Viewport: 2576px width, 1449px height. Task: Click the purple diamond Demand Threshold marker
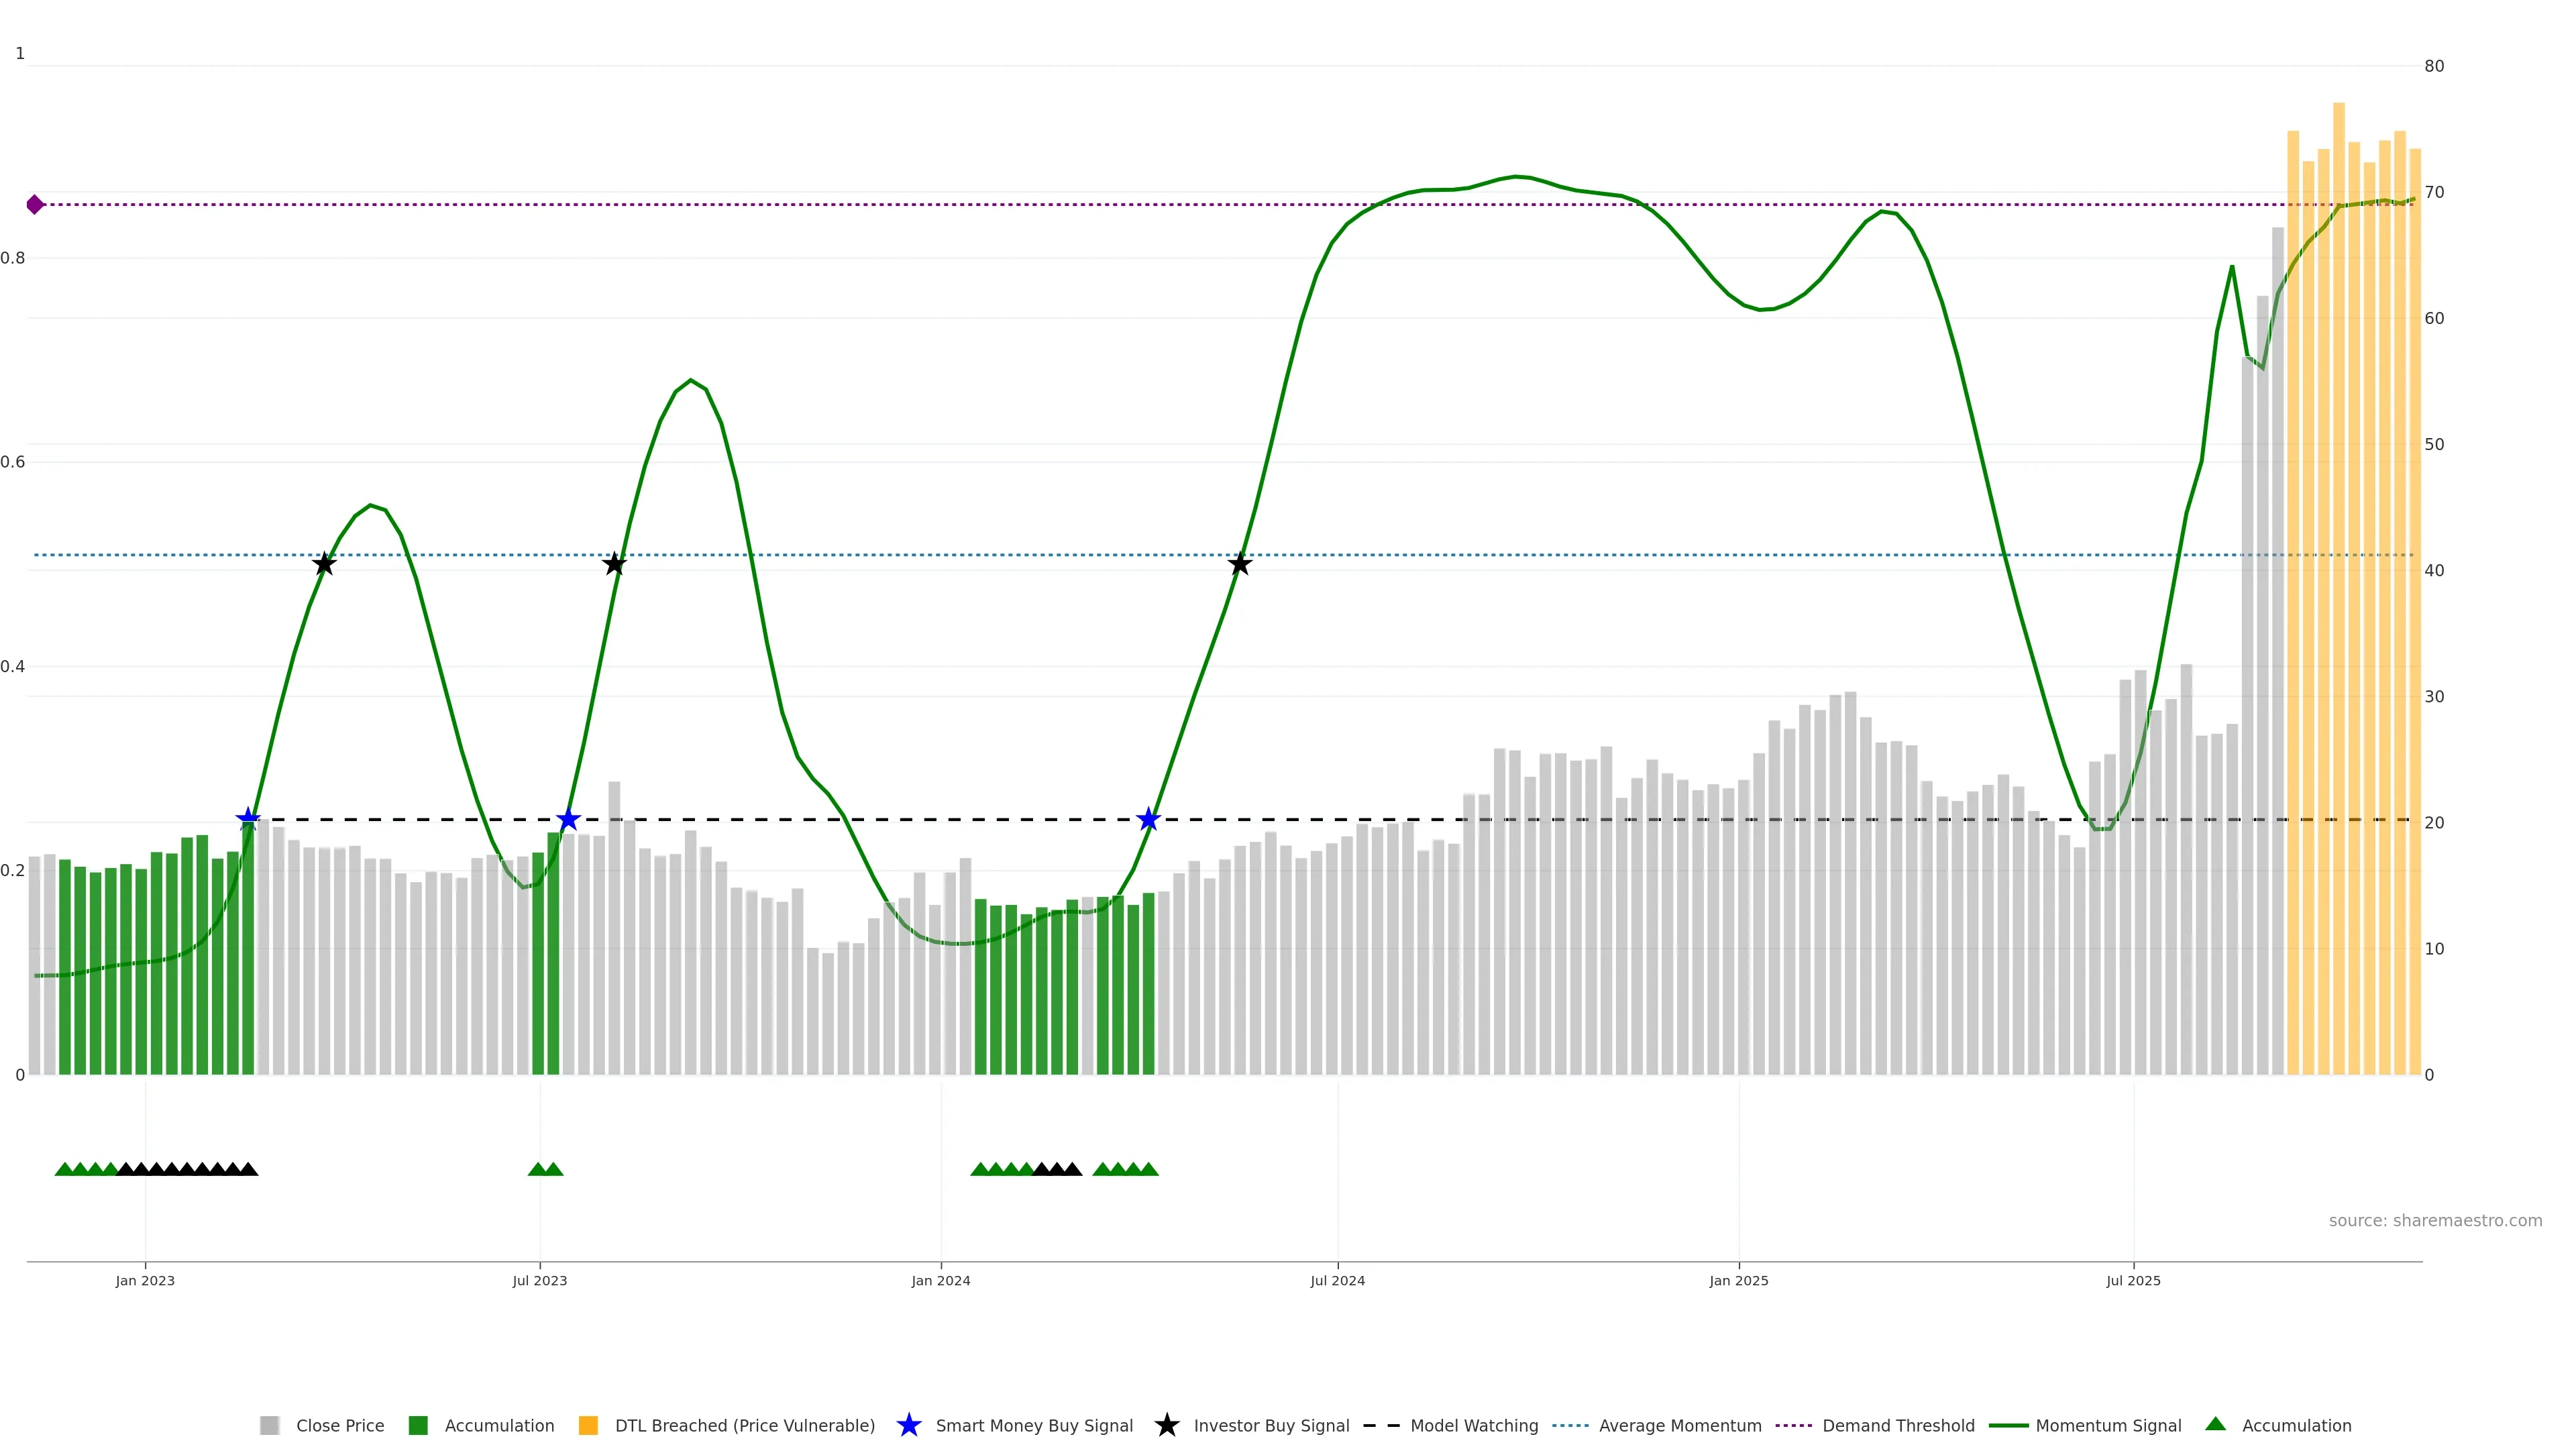point(35,205)
